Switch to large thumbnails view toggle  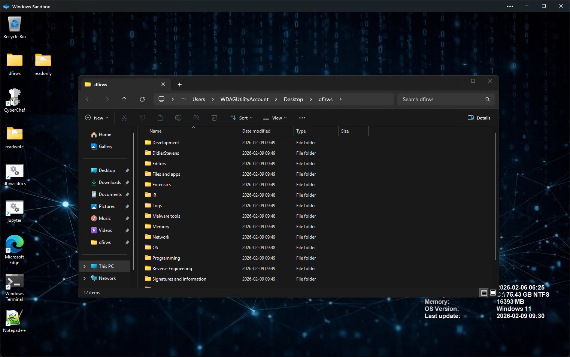[x=493, y=293]
